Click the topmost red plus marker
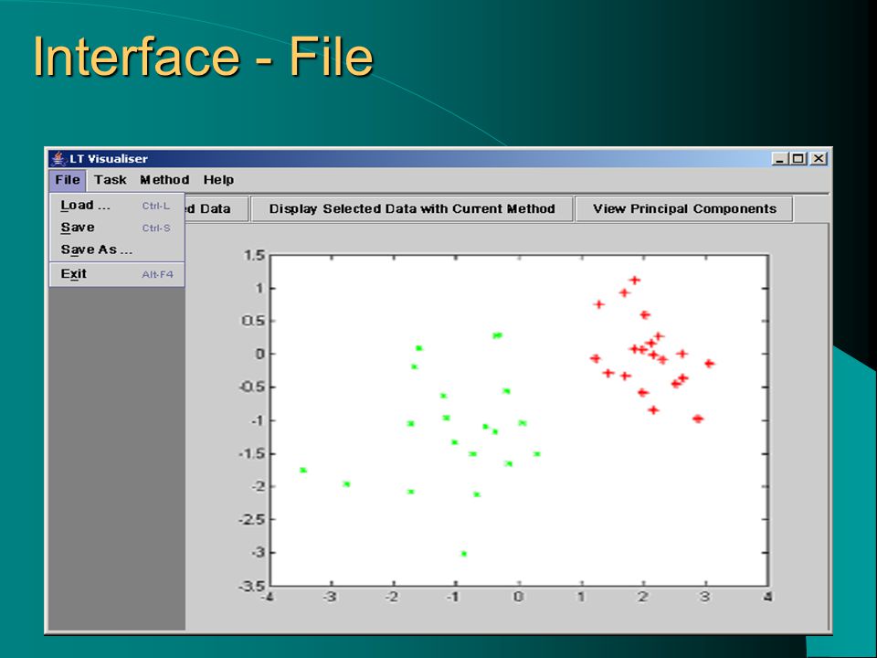The image size is (877, 658). pyautogui.click(x=634, y=281)
